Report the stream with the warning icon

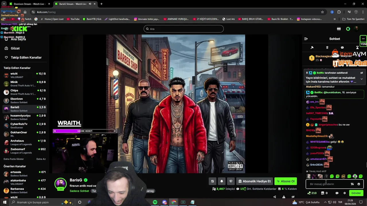point(284,197)
